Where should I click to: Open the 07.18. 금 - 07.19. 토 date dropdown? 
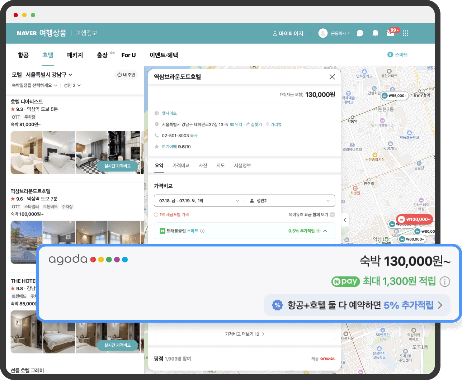[x=199, y=201]
